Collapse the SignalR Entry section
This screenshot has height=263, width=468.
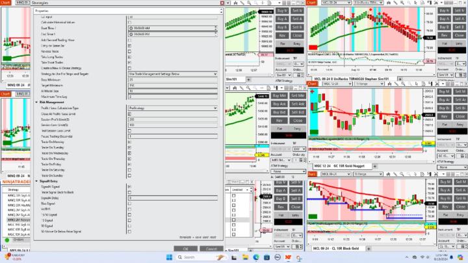point(36,181)
